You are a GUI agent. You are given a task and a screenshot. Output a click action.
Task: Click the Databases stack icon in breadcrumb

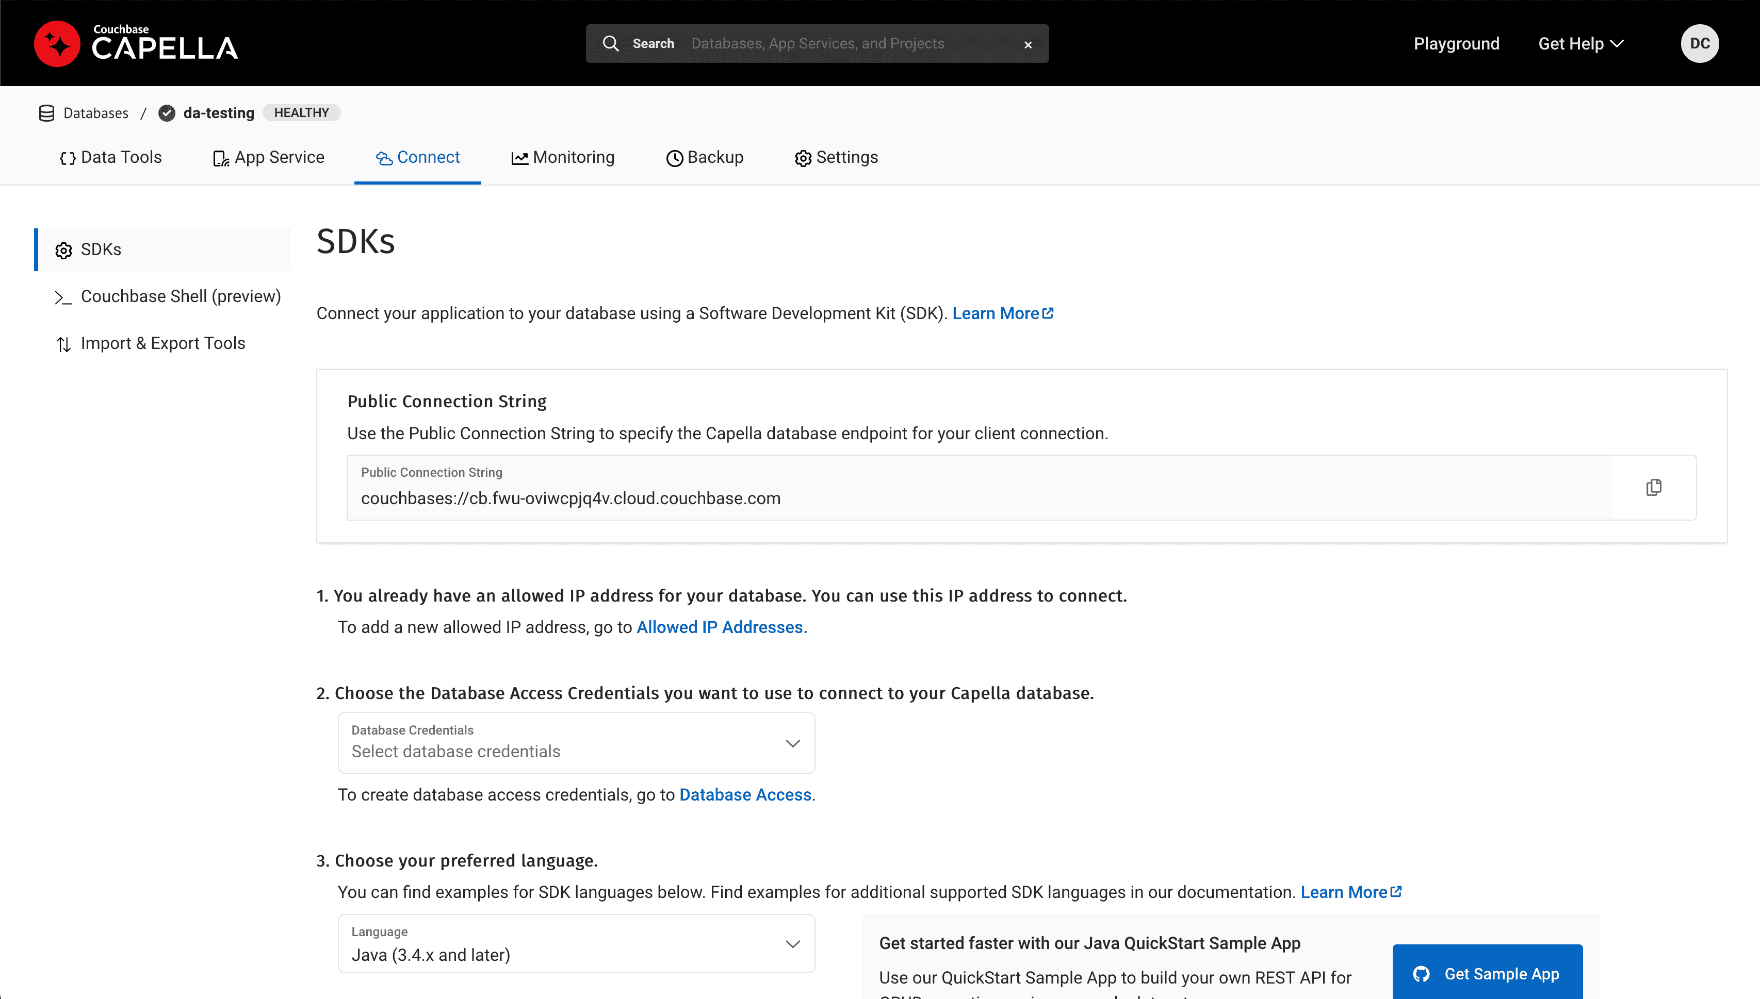(46, 113)
